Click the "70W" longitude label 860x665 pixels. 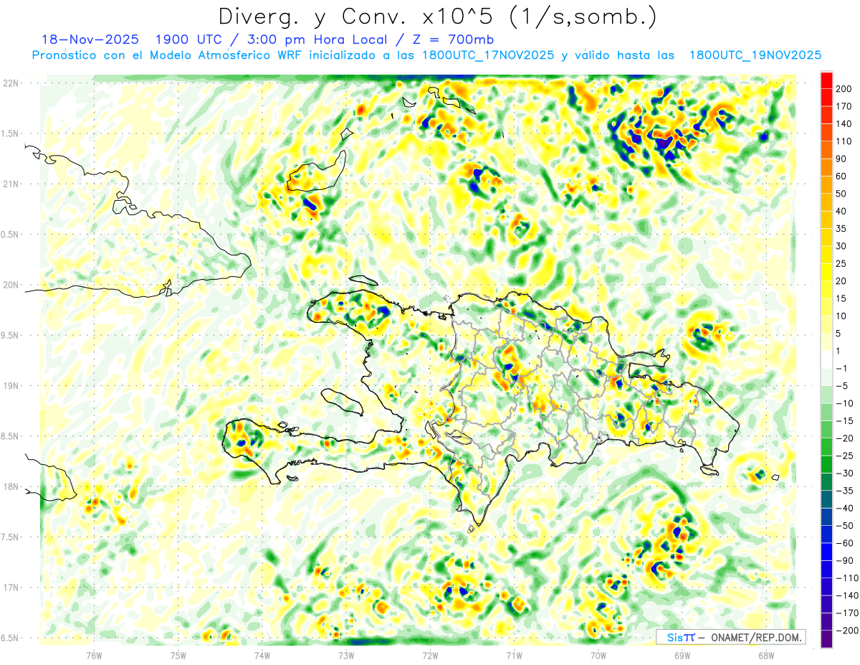(598, 654)
